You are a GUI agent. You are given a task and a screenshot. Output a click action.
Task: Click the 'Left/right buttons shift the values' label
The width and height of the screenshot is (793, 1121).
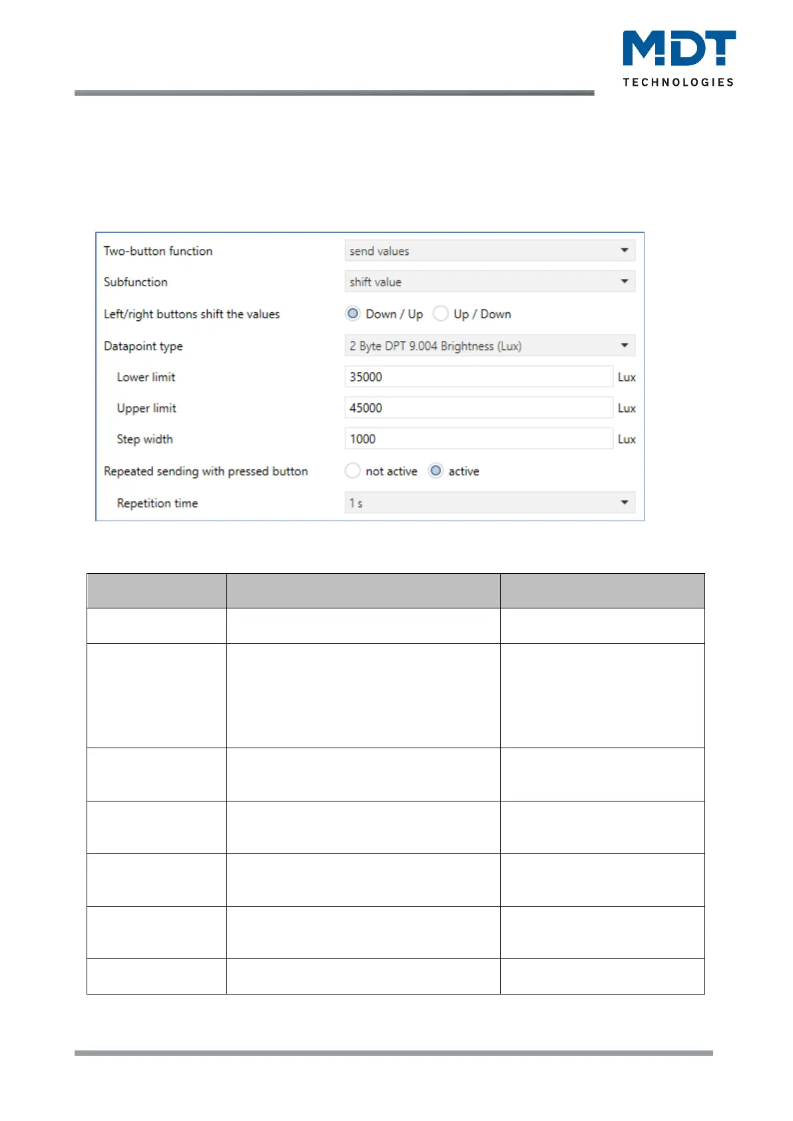coord(192,314)
